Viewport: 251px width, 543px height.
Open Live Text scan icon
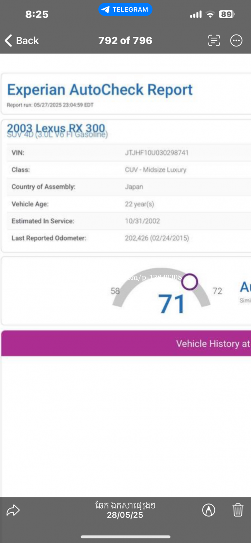[214, 40]
